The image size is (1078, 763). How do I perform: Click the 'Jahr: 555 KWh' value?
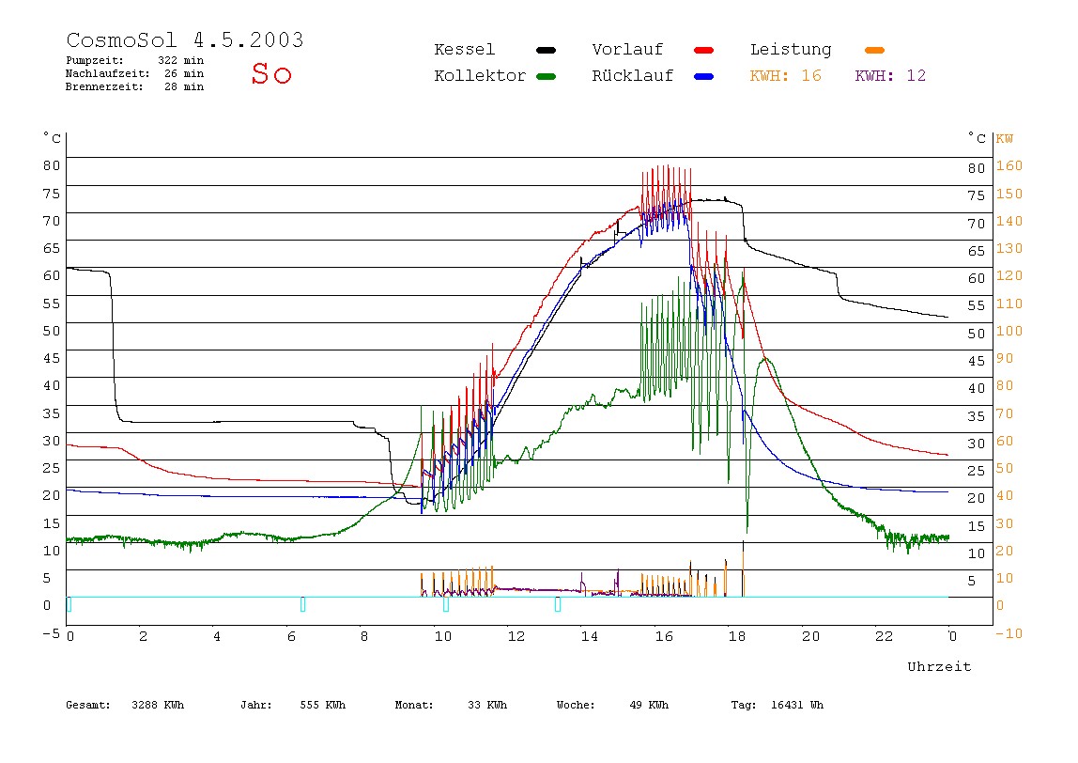pyautogui.click(x=293, y=705)
